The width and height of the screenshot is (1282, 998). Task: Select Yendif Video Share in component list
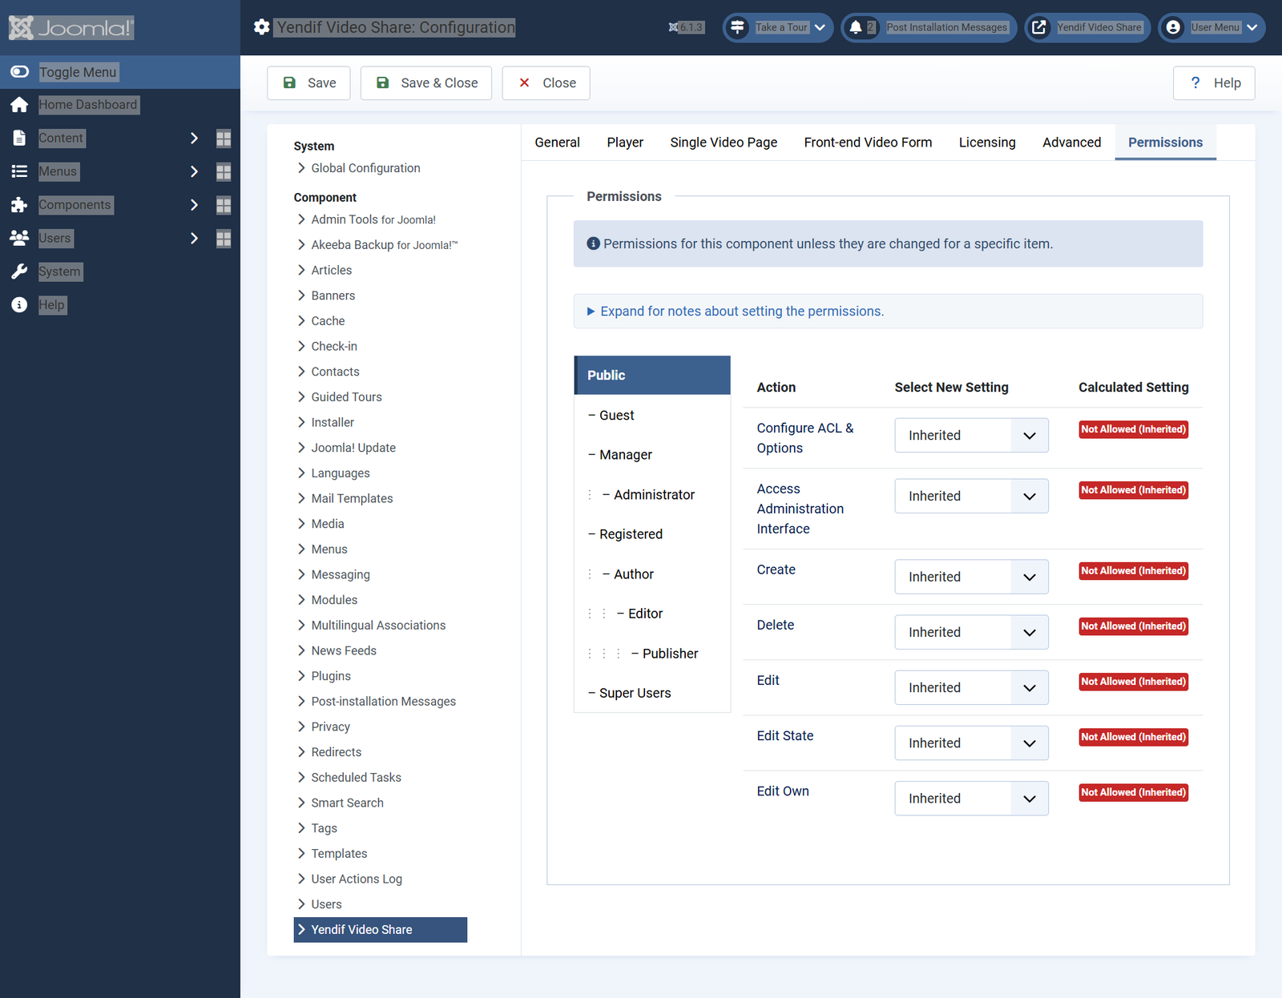coord(381,930)
